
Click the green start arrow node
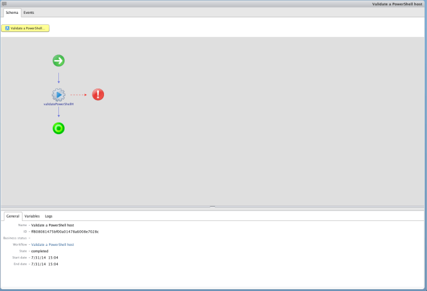tap(58, 61)
